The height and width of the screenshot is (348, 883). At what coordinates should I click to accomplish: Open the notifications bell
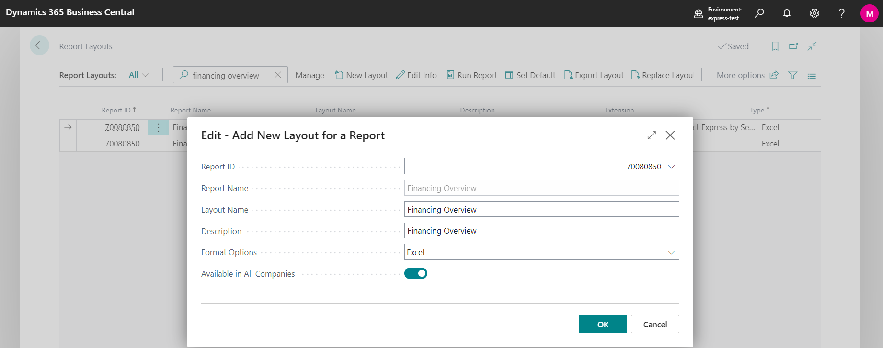(787, 13)
